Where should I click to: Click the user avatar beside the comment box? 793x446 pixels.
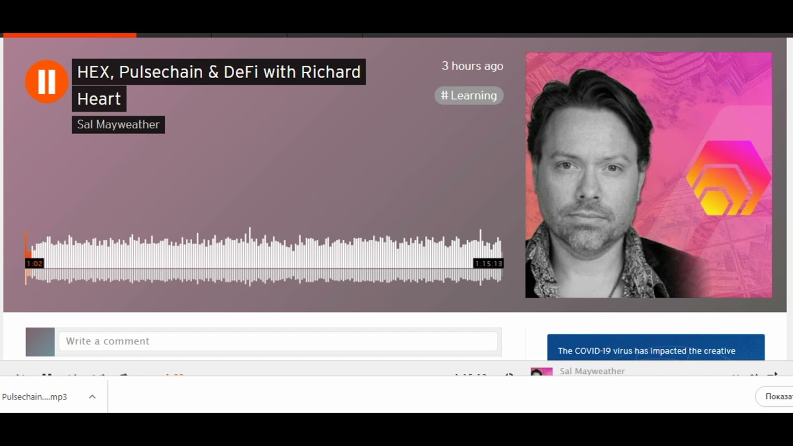click(40, 342)
